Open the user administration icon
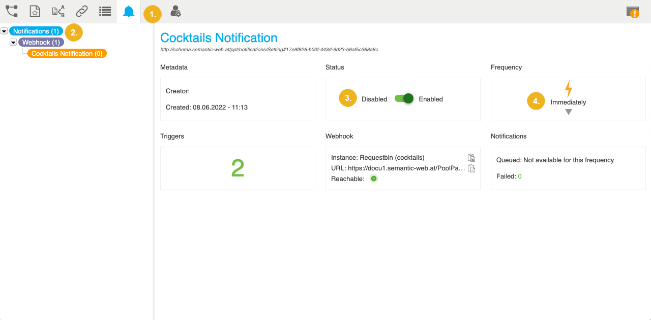Viewport: 651px width, 320px height. (x=175, y=11)
